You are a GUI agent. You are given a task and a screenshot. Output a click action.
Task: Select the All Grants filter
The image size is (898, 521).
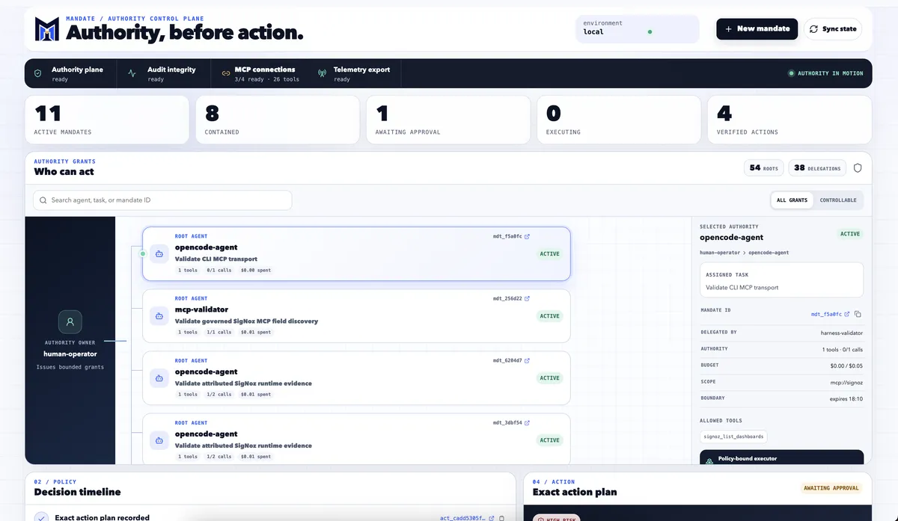792,200
